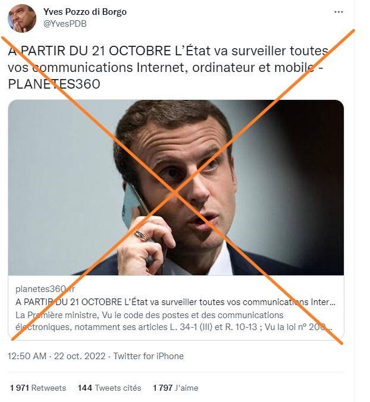Open the link card photo with phone

click(x=176, y=187)
